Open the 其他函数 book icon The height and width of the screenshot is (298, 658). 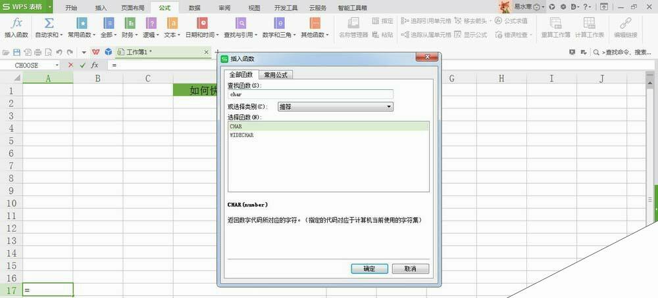pos(315,23)
